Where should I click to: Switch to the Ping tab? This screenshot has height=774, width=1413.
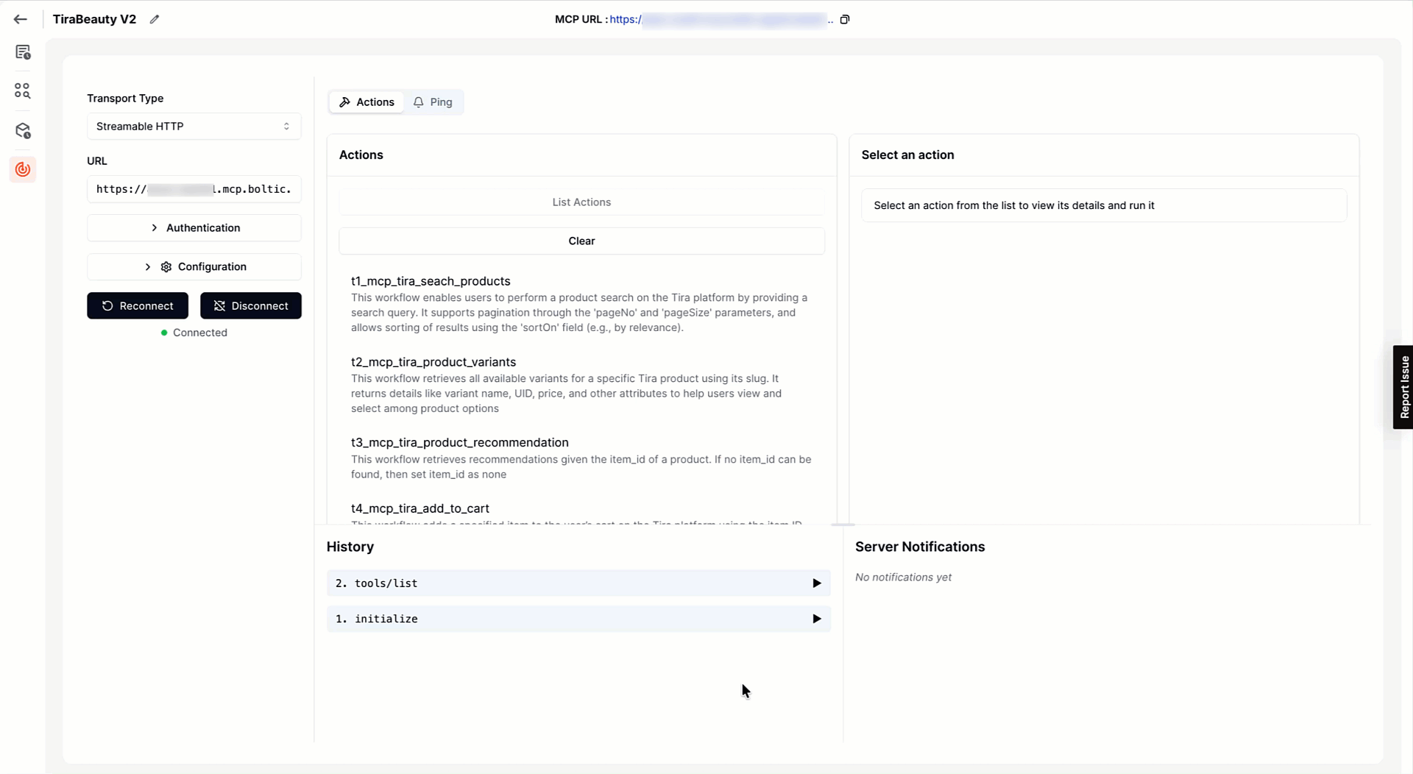[x=433, y=102]
